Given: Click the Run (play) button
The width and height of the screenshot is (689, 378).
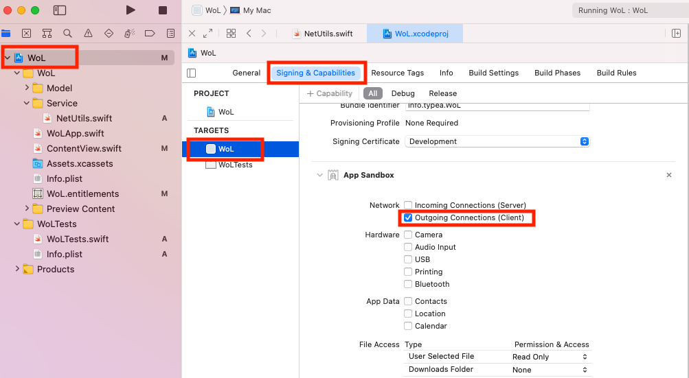Looking at the screenshot, I should [x=131, y=10].
